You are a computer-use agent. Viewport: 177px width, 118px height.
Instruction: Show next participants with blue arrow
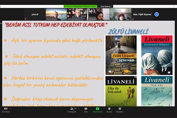coord(157,14)
